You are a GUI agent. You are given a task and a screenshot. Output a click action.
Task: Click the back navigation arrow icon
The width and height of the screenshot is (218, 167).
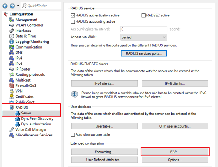pyautogui.click(x=5, y=6)
